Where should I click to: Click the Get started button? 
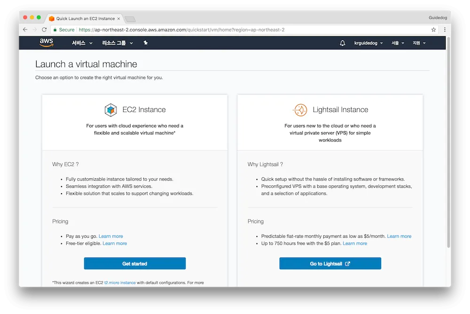pyautogui.click(x=135, y=263)
